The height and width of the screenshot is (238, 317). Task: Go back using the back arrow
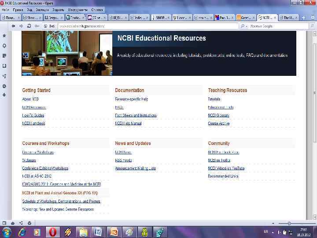pos(13,26)
